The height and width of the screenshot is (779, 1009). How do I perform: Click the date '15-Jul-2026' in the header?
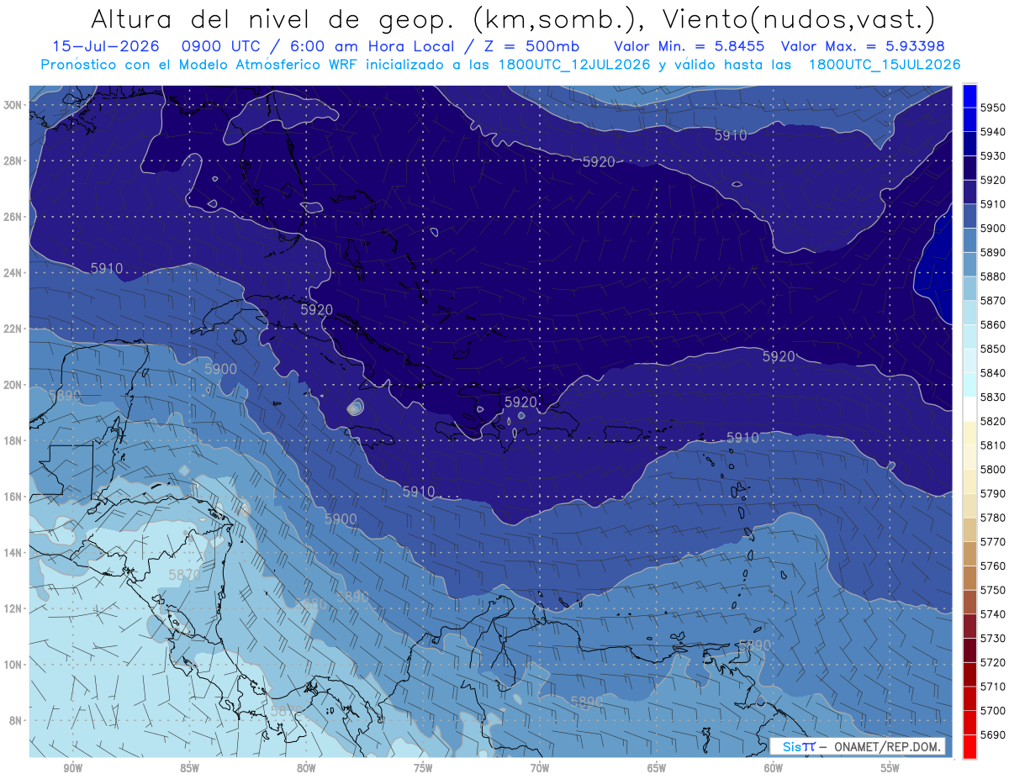[x=104, y=46]
